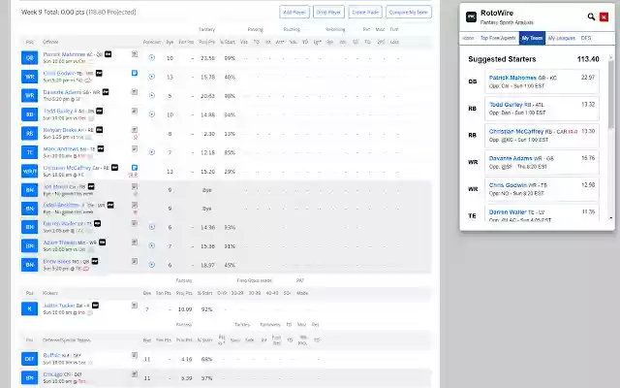Click Suggested Starters total 113.40
This screenshot has width=620, height=388.
click(588, 59)
